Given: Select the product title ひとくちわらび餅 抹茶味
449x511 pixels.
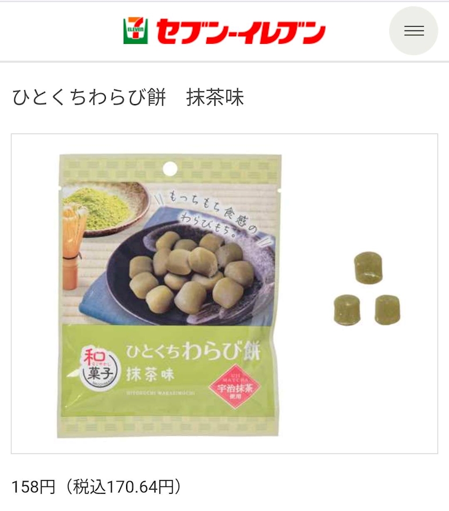Looking at the screenshot, I should (128, 97).
